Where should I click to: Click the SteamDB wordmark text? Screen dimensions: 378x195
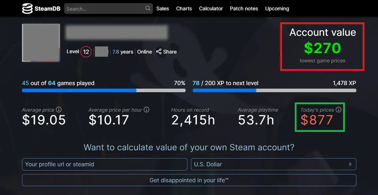tap(47, 9)
